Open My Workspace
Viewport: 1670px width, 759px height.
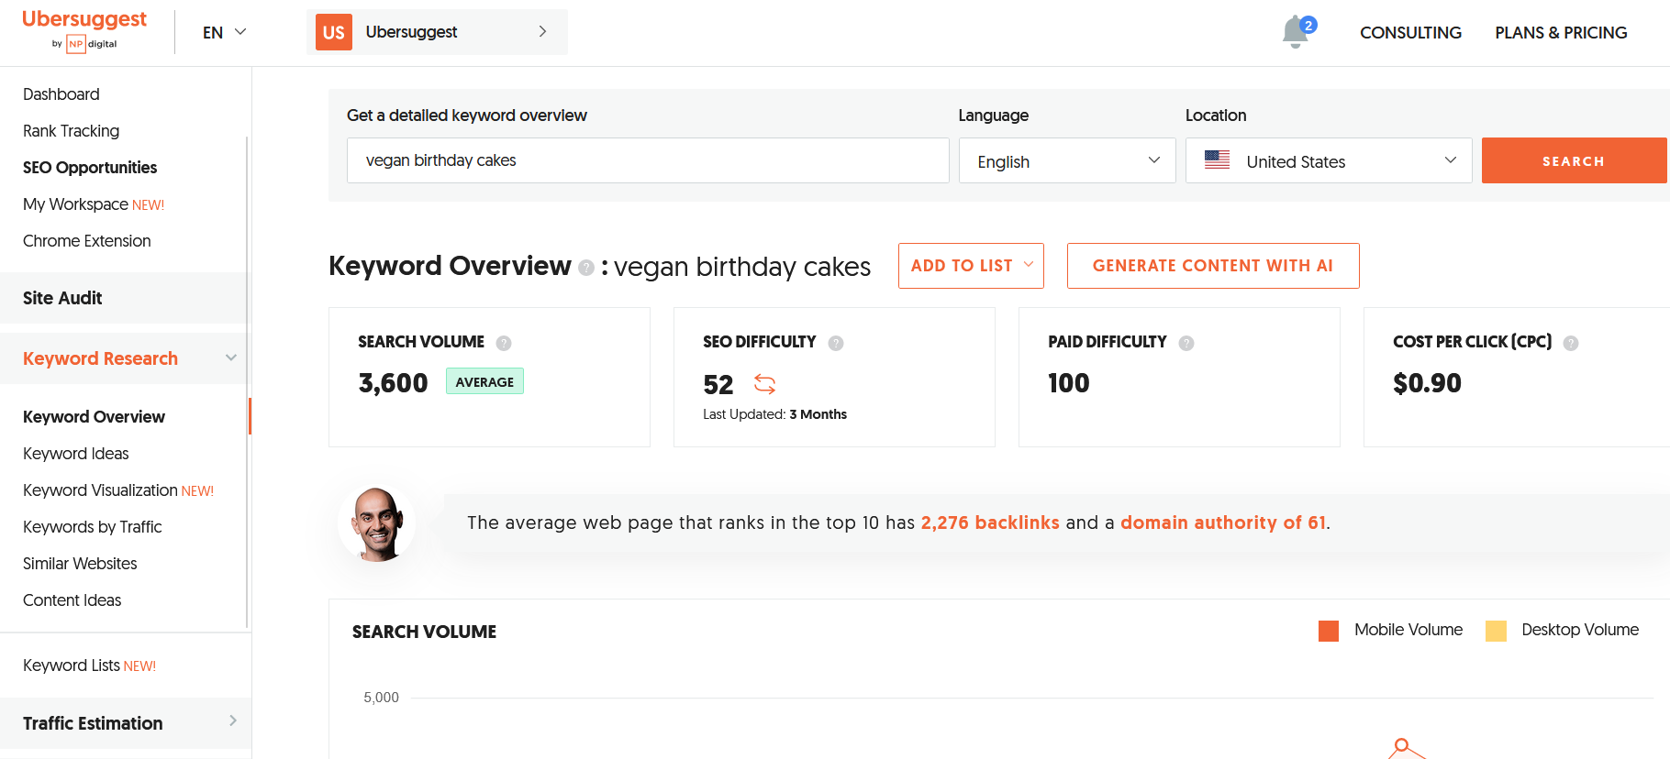94,204
